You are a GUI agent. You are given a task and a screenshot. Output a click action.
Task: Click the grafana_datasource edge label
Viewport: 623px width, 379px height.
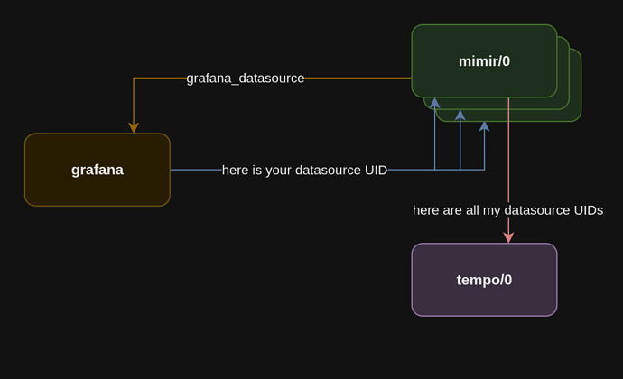pos(246,79)
